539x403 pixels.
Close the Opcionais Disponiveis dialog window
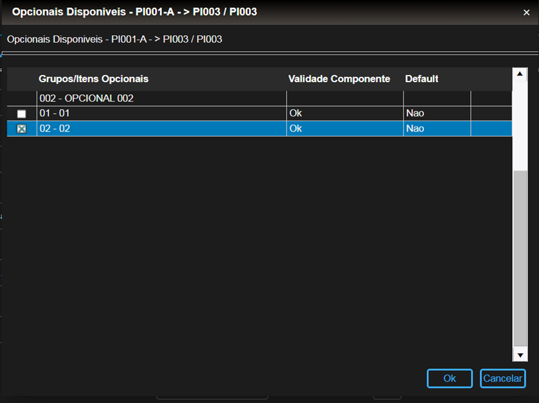point(526,12)
